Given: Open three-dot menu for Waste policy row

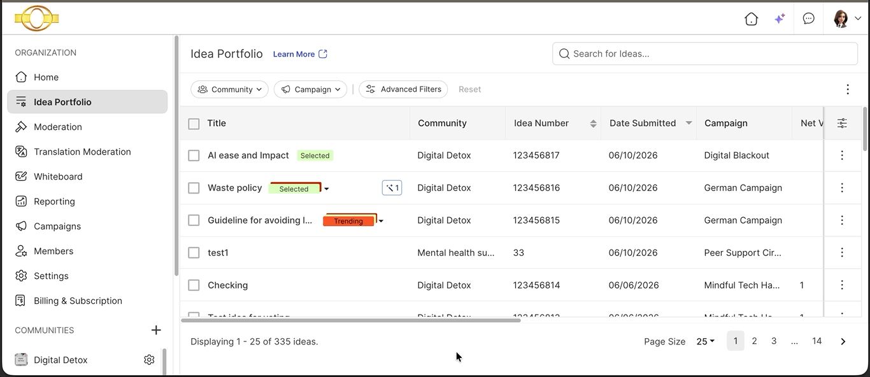Looking at the screenshot, I should (842, 188).
